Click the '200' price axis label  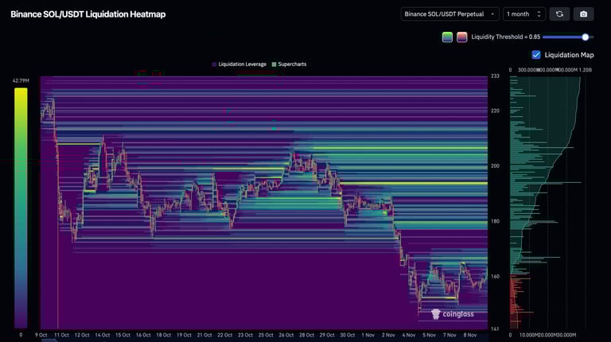point(495,166)
